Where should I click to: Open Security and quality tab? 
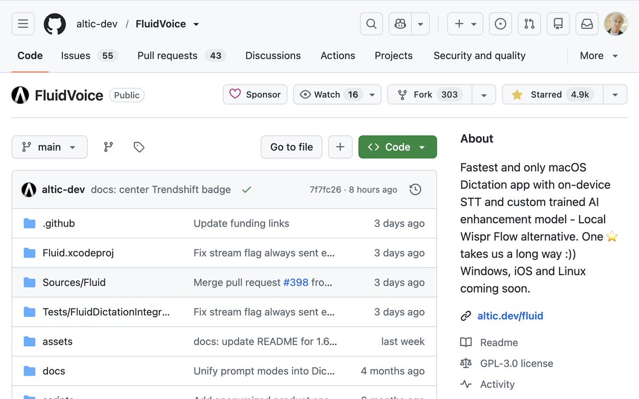tap(479, 55)
